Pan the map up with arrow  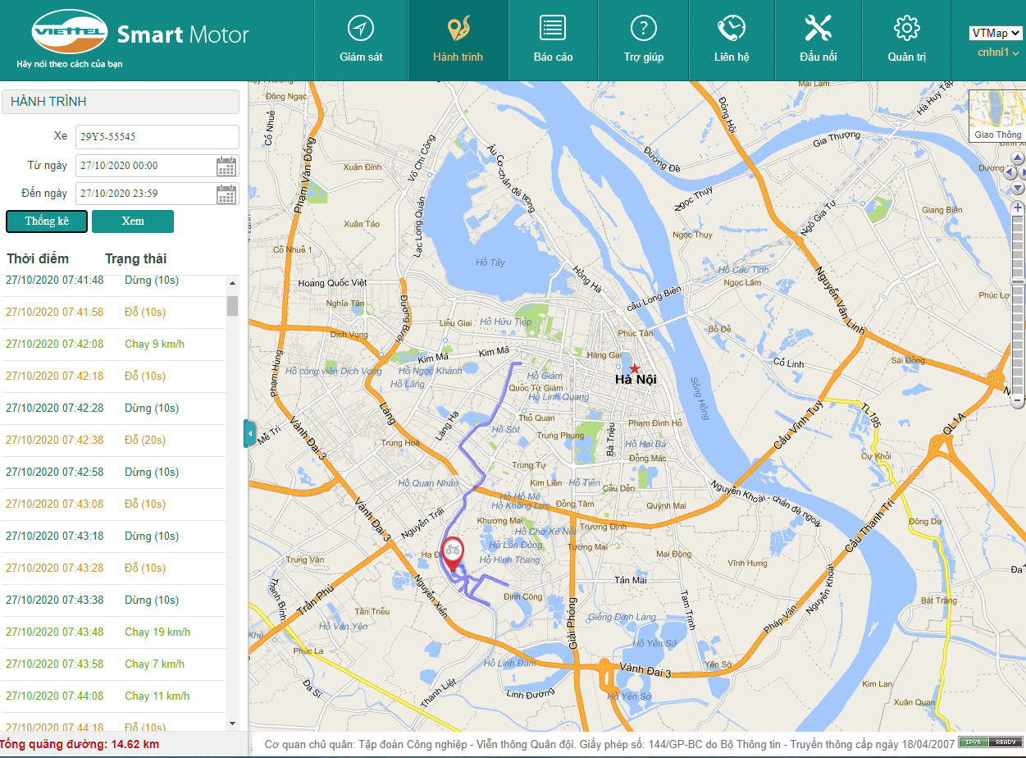coord(1018,158)
